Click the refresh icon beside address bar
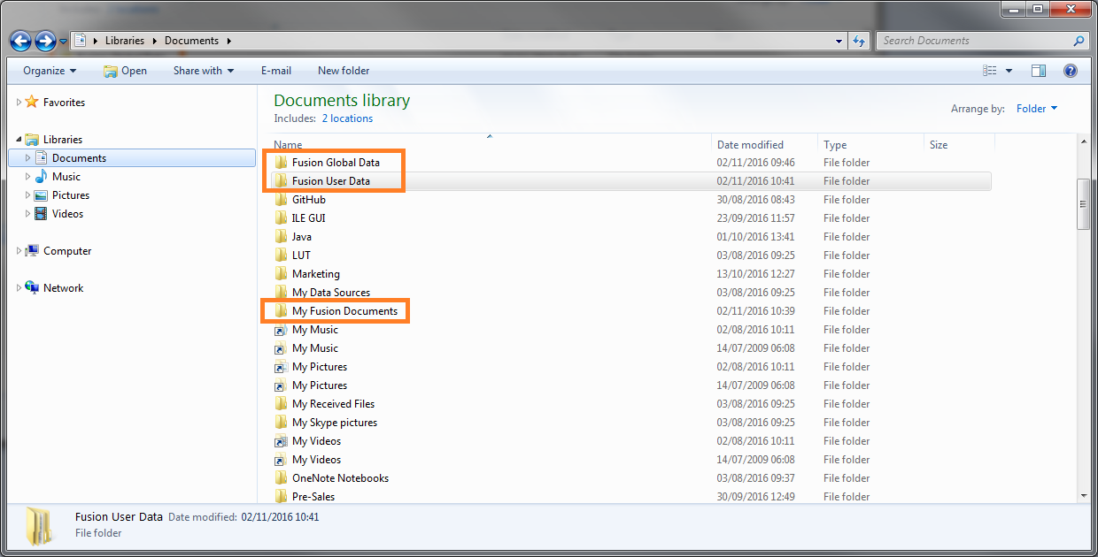This screenshot has height=557, width=1098. coord(858,41)
